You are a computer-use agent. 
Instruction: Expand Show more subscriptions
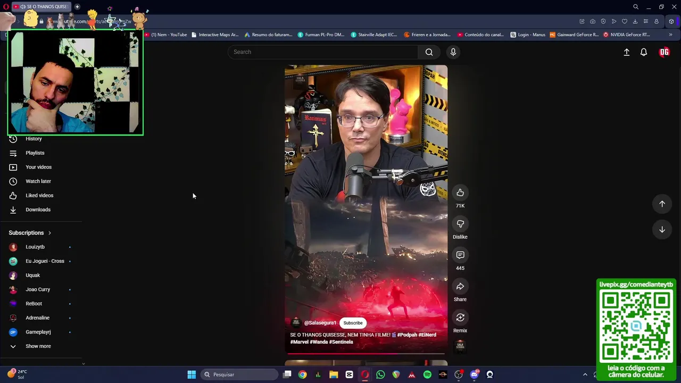38,346
